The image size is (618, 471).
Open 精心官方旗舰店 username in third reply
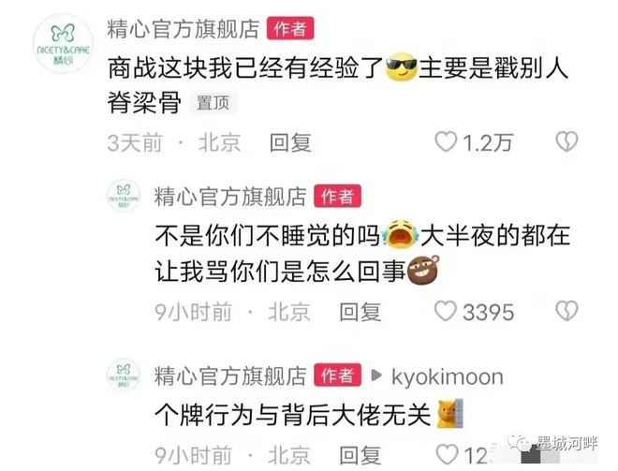click(x=230, y=375)
